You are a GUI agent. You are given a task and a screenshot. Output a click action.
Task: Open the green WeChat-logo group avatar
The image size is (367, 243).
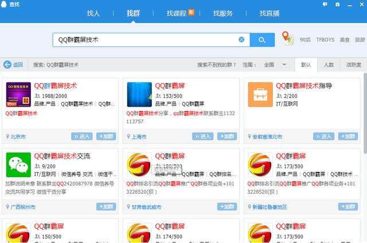[x=18, y=164]
